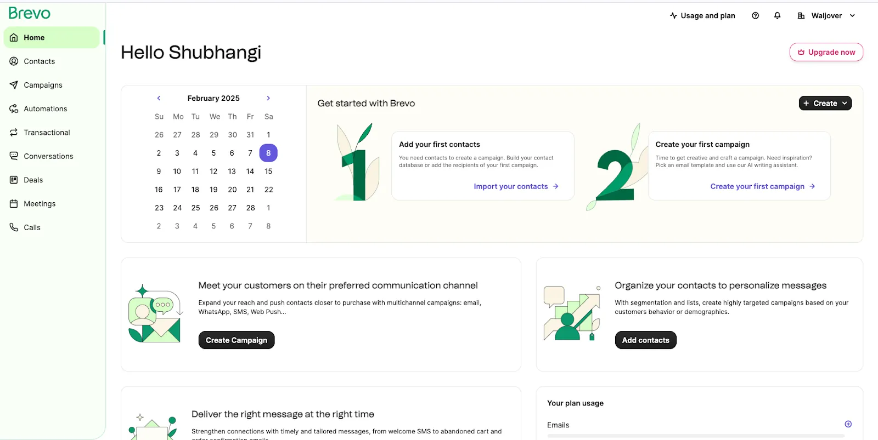878x440 pixels.
Task: Click Create your first campaign heading
Action: pos(702,144)
